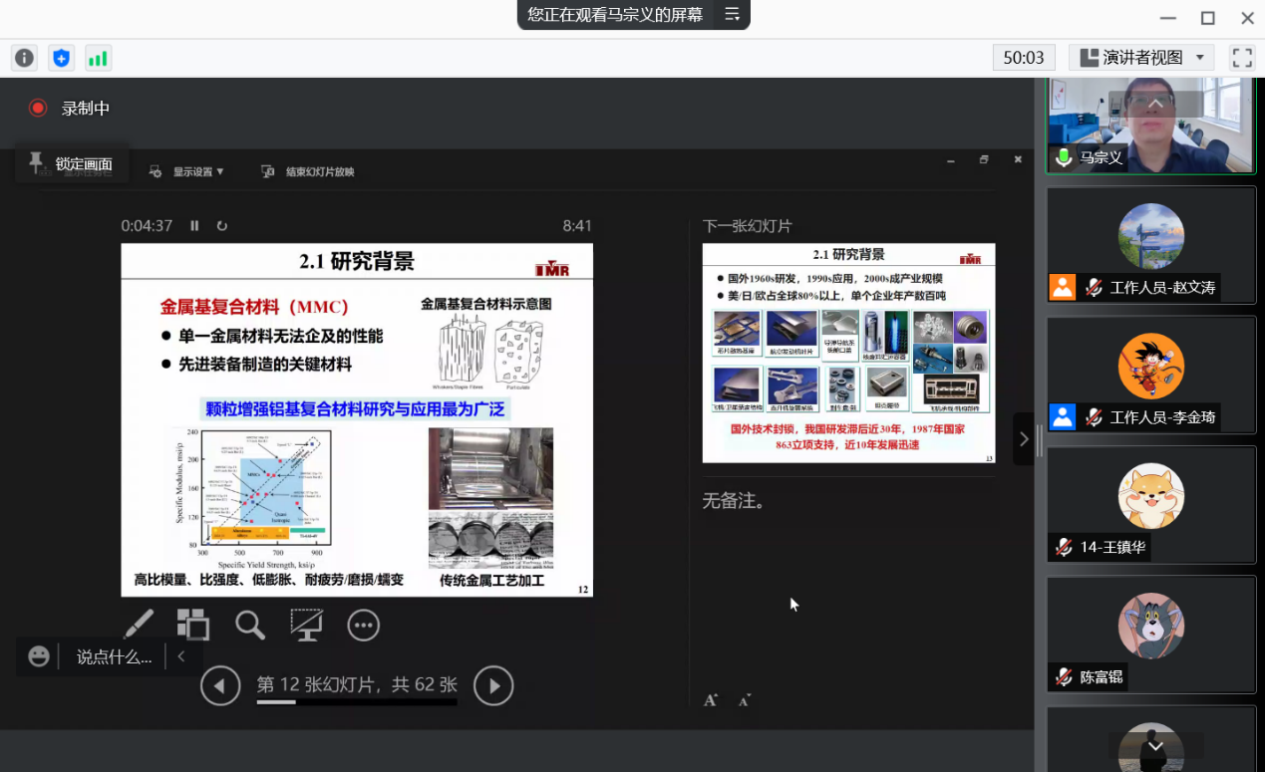Go to the next slide arrow
1265x772 pixels.
pyautogui.click(x=493, y=685)
